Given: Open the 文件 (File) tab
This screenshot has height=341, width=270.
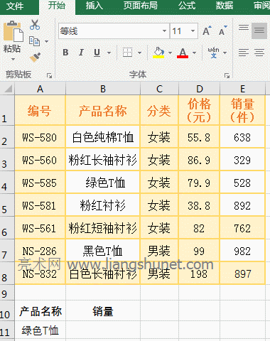Looking at the screenshot, I should (15, 6).
